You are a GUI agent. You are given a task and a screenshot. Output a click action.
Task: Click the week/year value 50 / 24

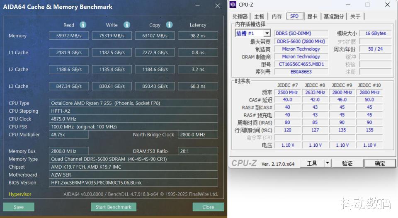[x=376, y=49]
